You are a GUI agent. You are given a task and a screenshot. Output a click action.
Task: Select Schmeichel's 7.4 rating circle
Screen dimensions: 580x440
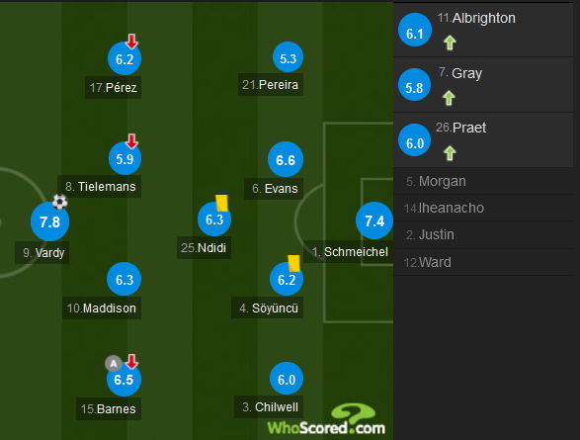coord(374,220)
